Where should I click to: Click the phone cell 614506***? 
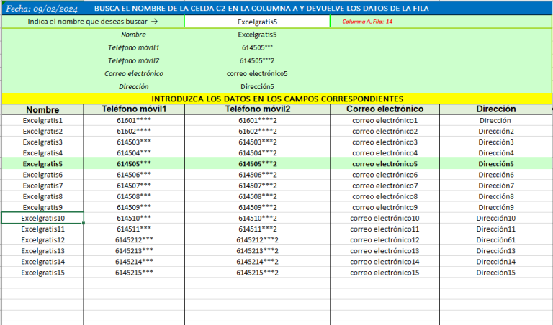134,175
